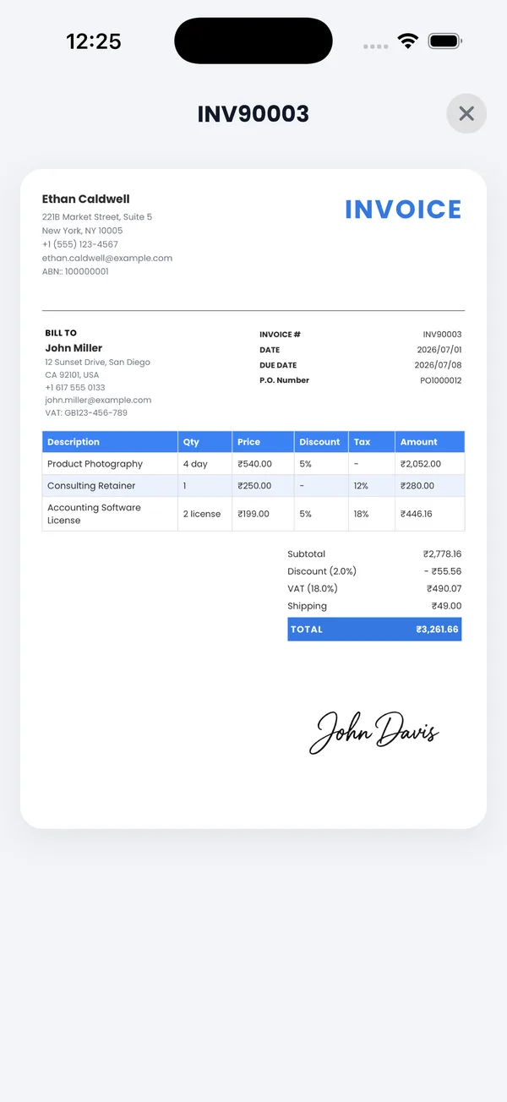
Task: Tap New York, NY 10005 line
Action: pyautogui.click(x=82, y=231)
